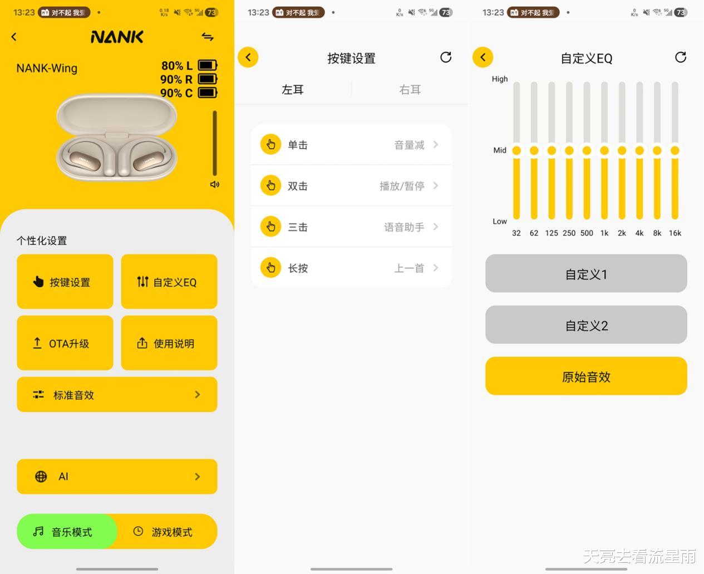Adjust the 250 Hz EQ slider
704x574 pixels.
[569, 150]
